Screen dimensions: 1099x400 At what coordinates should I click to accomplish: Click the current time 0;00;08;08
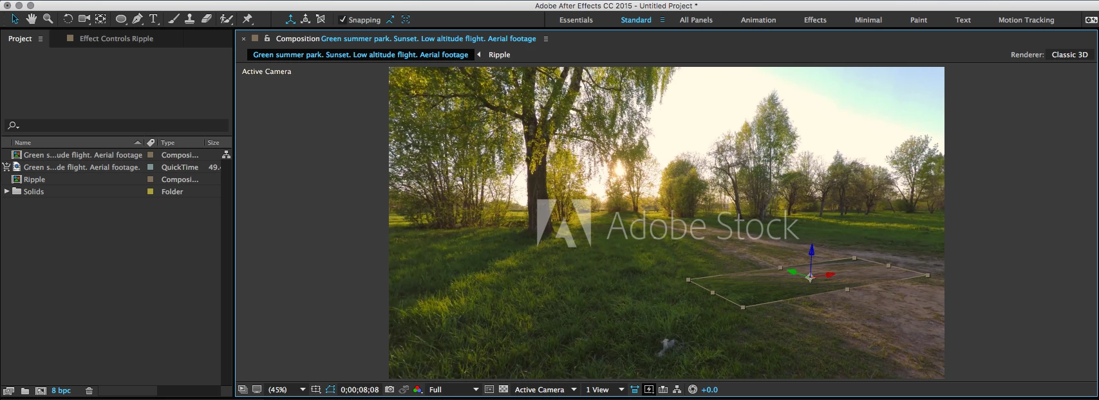(360, 390)
